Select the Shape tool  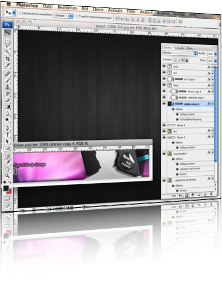pos(7,148)
